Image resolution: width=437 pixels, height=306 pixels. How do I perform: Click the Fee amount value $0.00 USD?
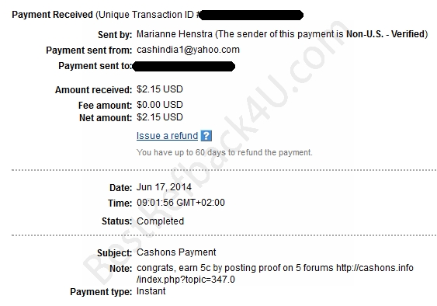tap(160, 105)
